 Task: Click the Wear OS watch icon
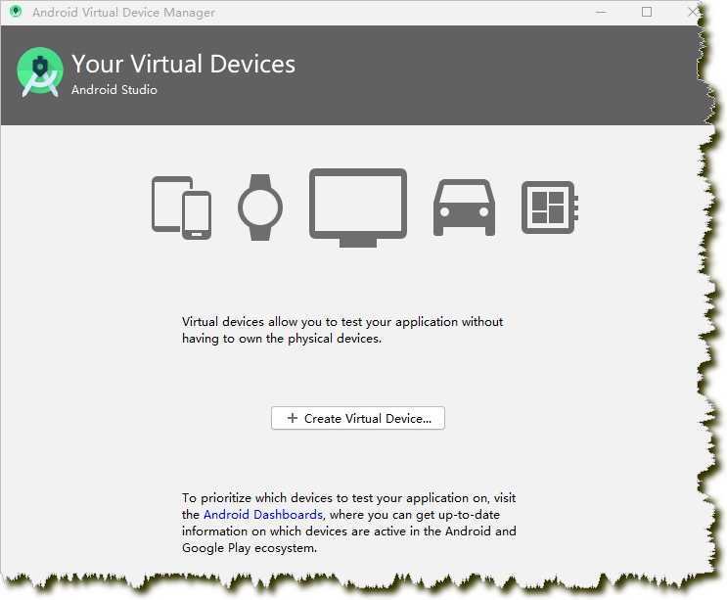point(260,208)
